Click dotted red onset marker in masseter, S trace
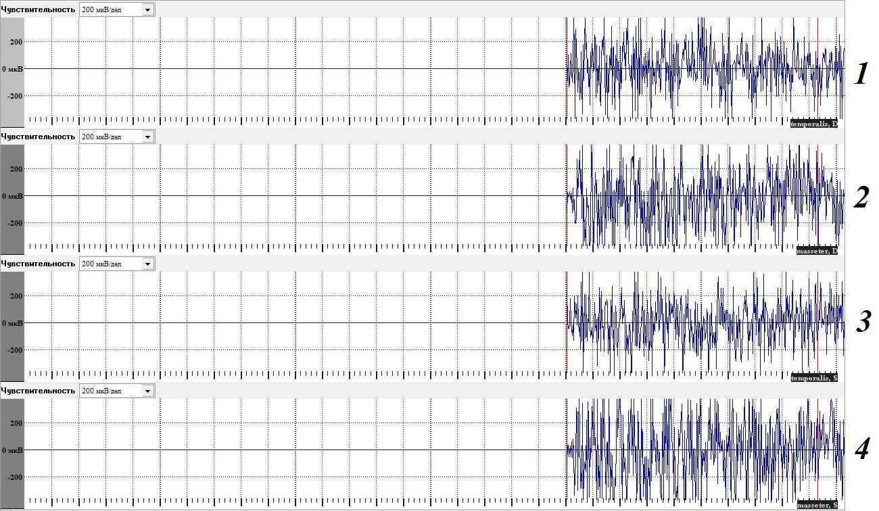The width and height of the screenshot is (879, 511). (x=566, y=449)
